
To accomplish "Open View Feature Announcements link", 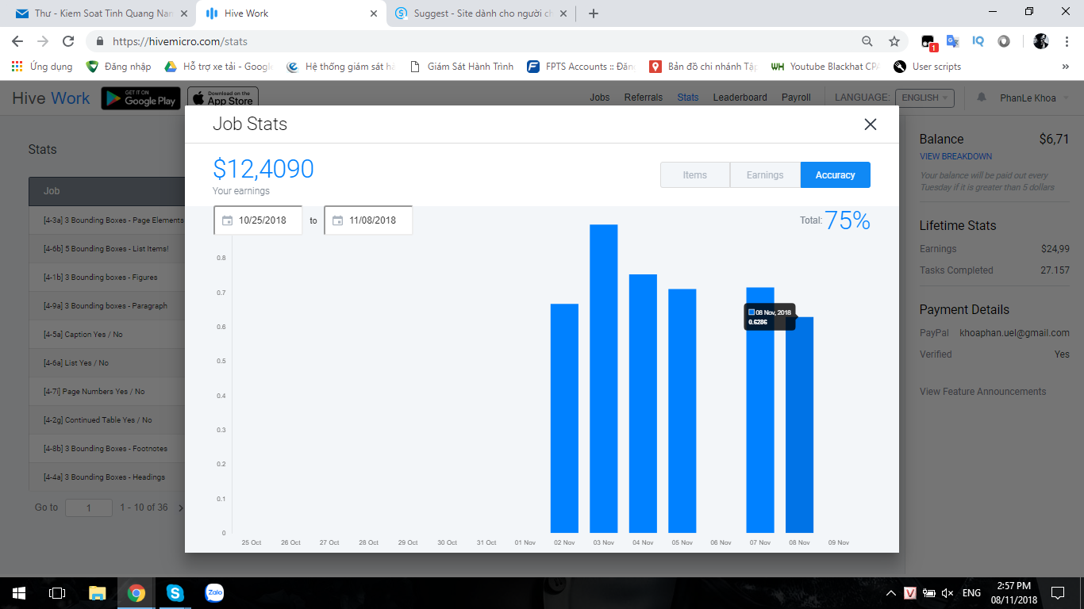I will point(982,392).
